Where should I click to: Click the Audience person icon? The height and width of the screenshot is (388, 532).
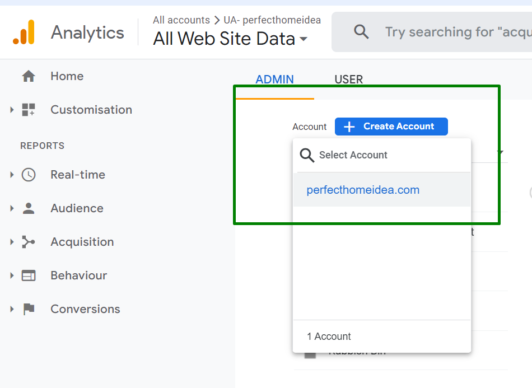pyautogui.click(x=29, y=208)
